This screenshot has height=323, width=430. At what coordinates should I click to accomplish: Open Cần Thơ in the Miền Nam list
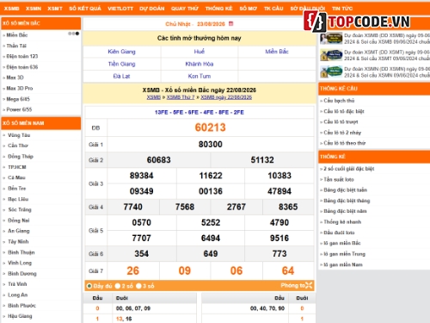18,146
